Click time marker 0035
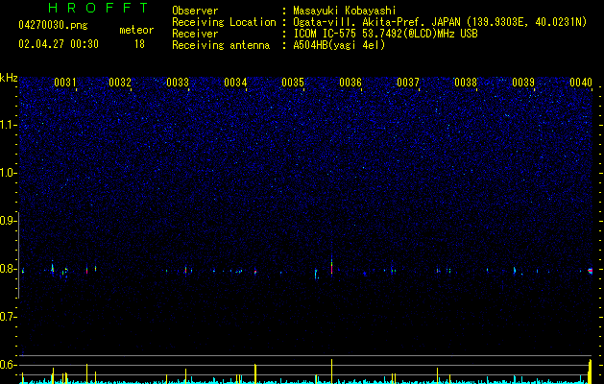 293,83
